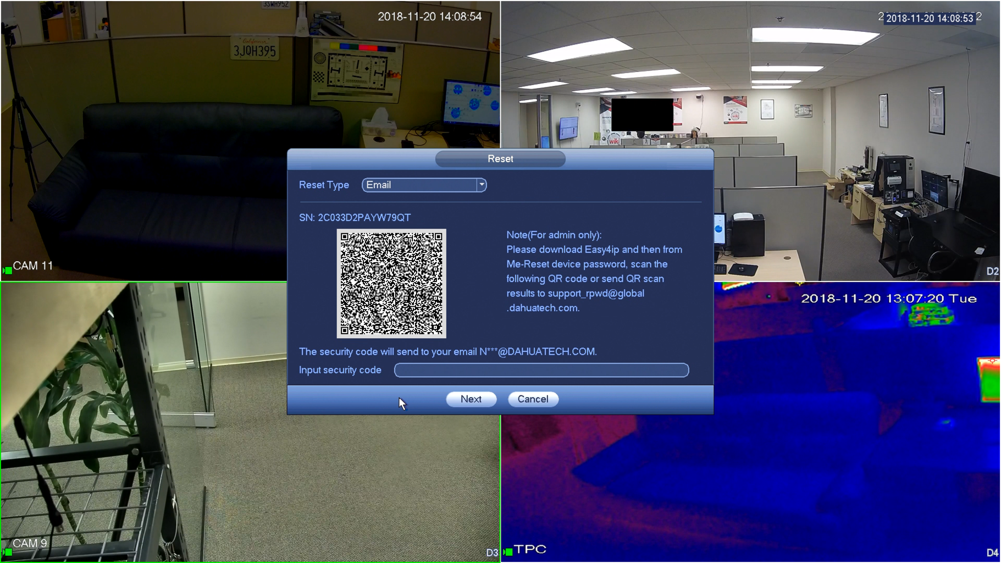Click the thermal camera timestamp overlay
The width and height of the screenshot is (1001, 563).
[888, 299]
